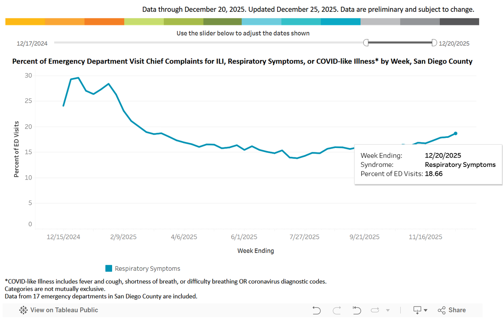Click the 12/20/2025 data point marker
The image size is (504, 325).
[x=456, y=133]
